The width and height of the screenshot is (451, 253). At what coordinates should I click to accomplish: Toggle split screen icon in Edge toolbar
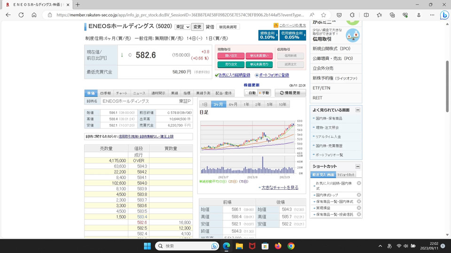pyautogui.click(x=366, y=15)
